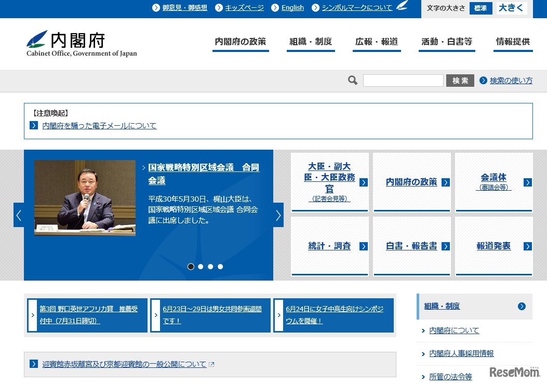Viewport: 547px width, 384px height.
Task: Select the second carousel indicator dot
Action: (201, 266)
